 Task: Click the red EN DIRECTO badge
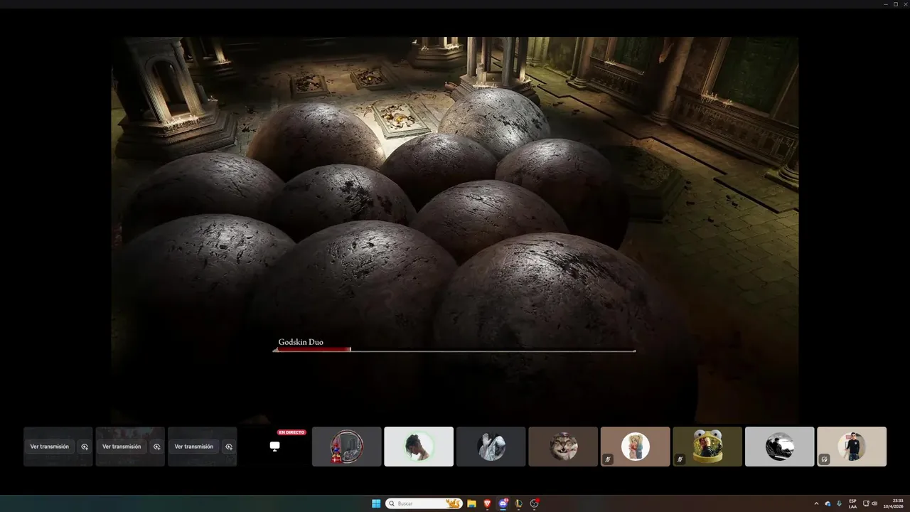click(x=291, y=432)
